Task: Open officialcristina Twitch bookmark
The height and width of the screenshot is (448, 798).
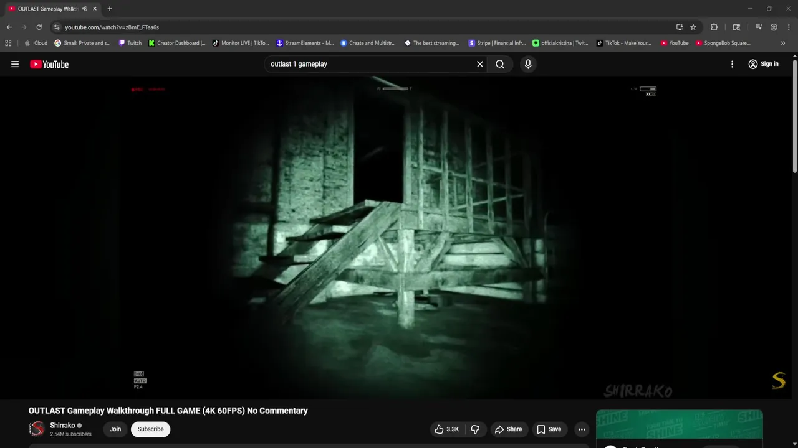Action: (560, 43)
